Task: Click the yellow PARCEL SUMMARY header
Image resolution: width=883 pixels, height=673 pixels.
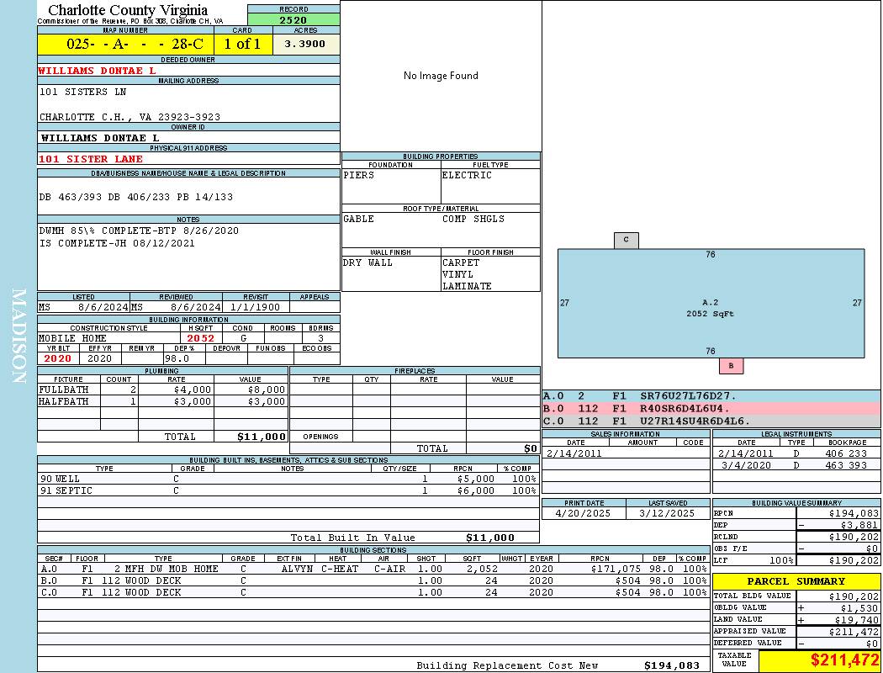Action: click(x=796, y=581)
